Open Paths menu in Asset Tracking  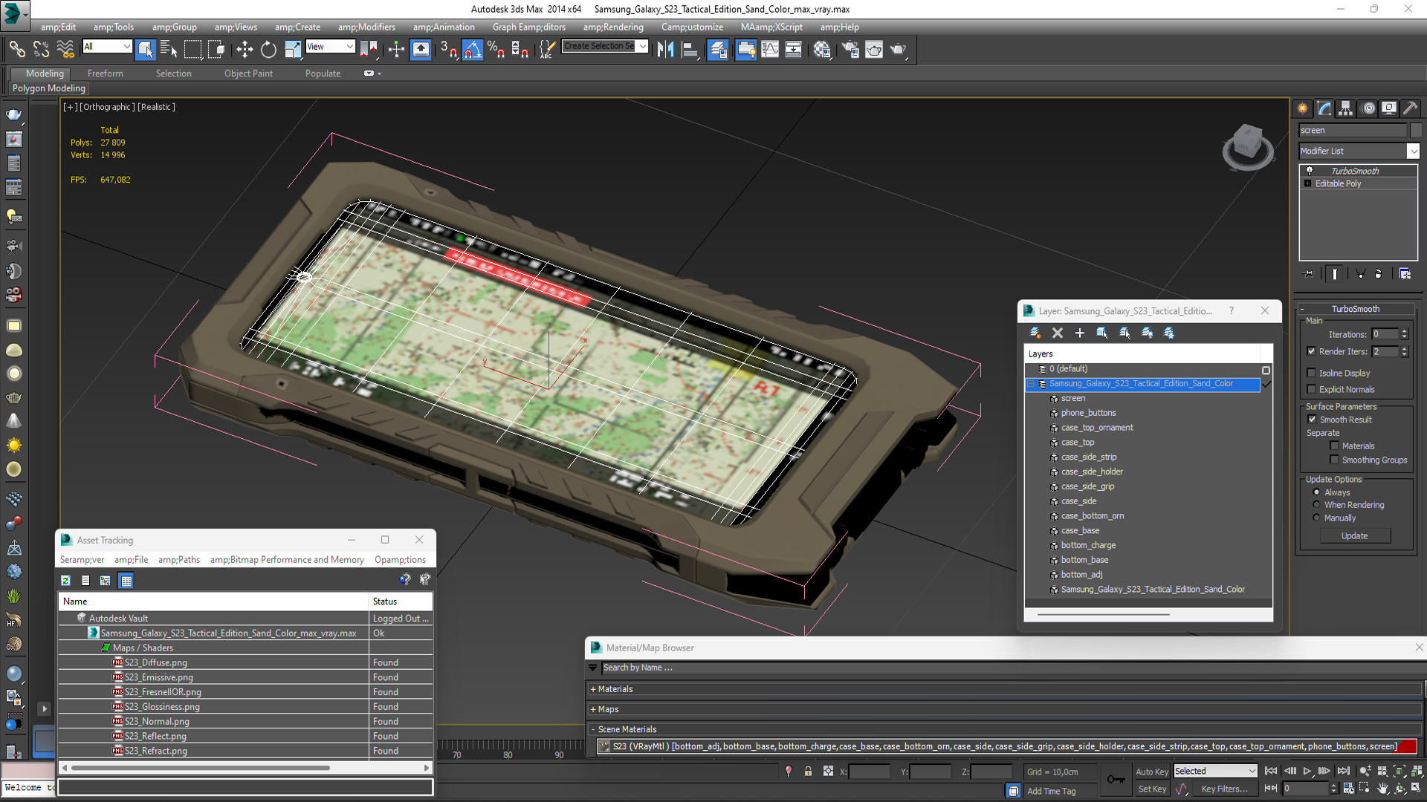coord(179,560)
